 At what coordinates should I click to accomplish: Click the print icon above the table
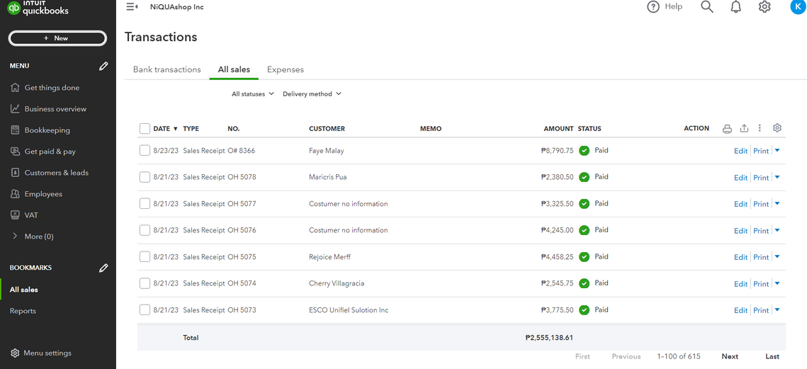(727, 129)
